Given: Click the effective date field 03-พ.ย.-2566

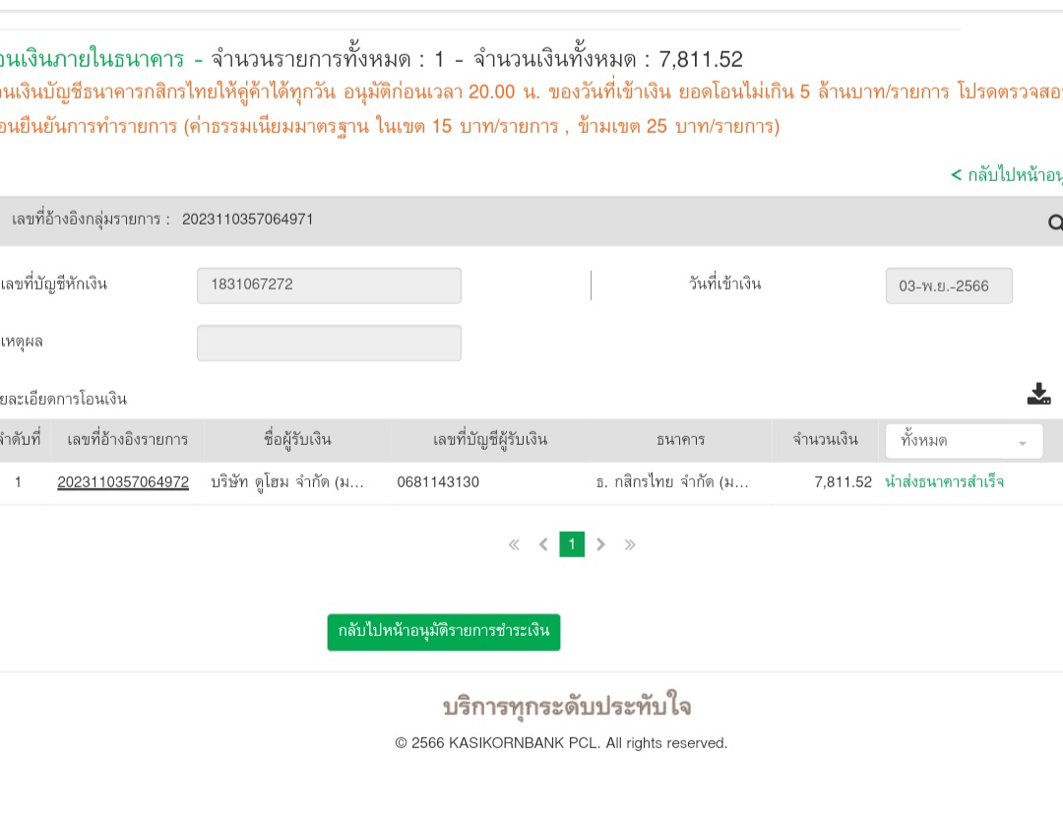Looking at the screenshot, I should click(x=949, y=285).
